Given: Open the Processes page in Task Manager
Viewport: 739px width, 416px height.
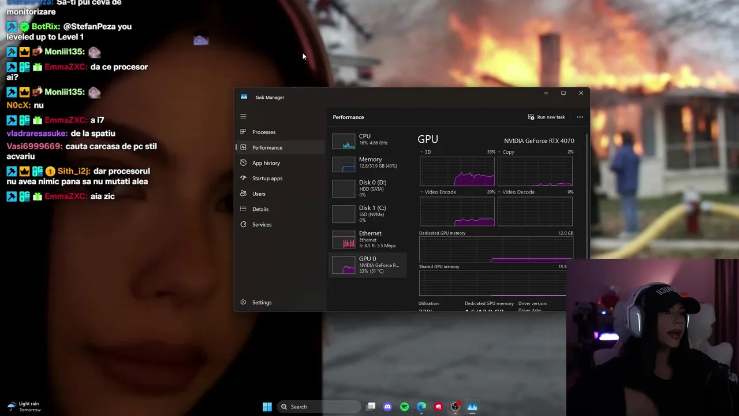Looking at the screenshot, I should click(x=280, y=132).
